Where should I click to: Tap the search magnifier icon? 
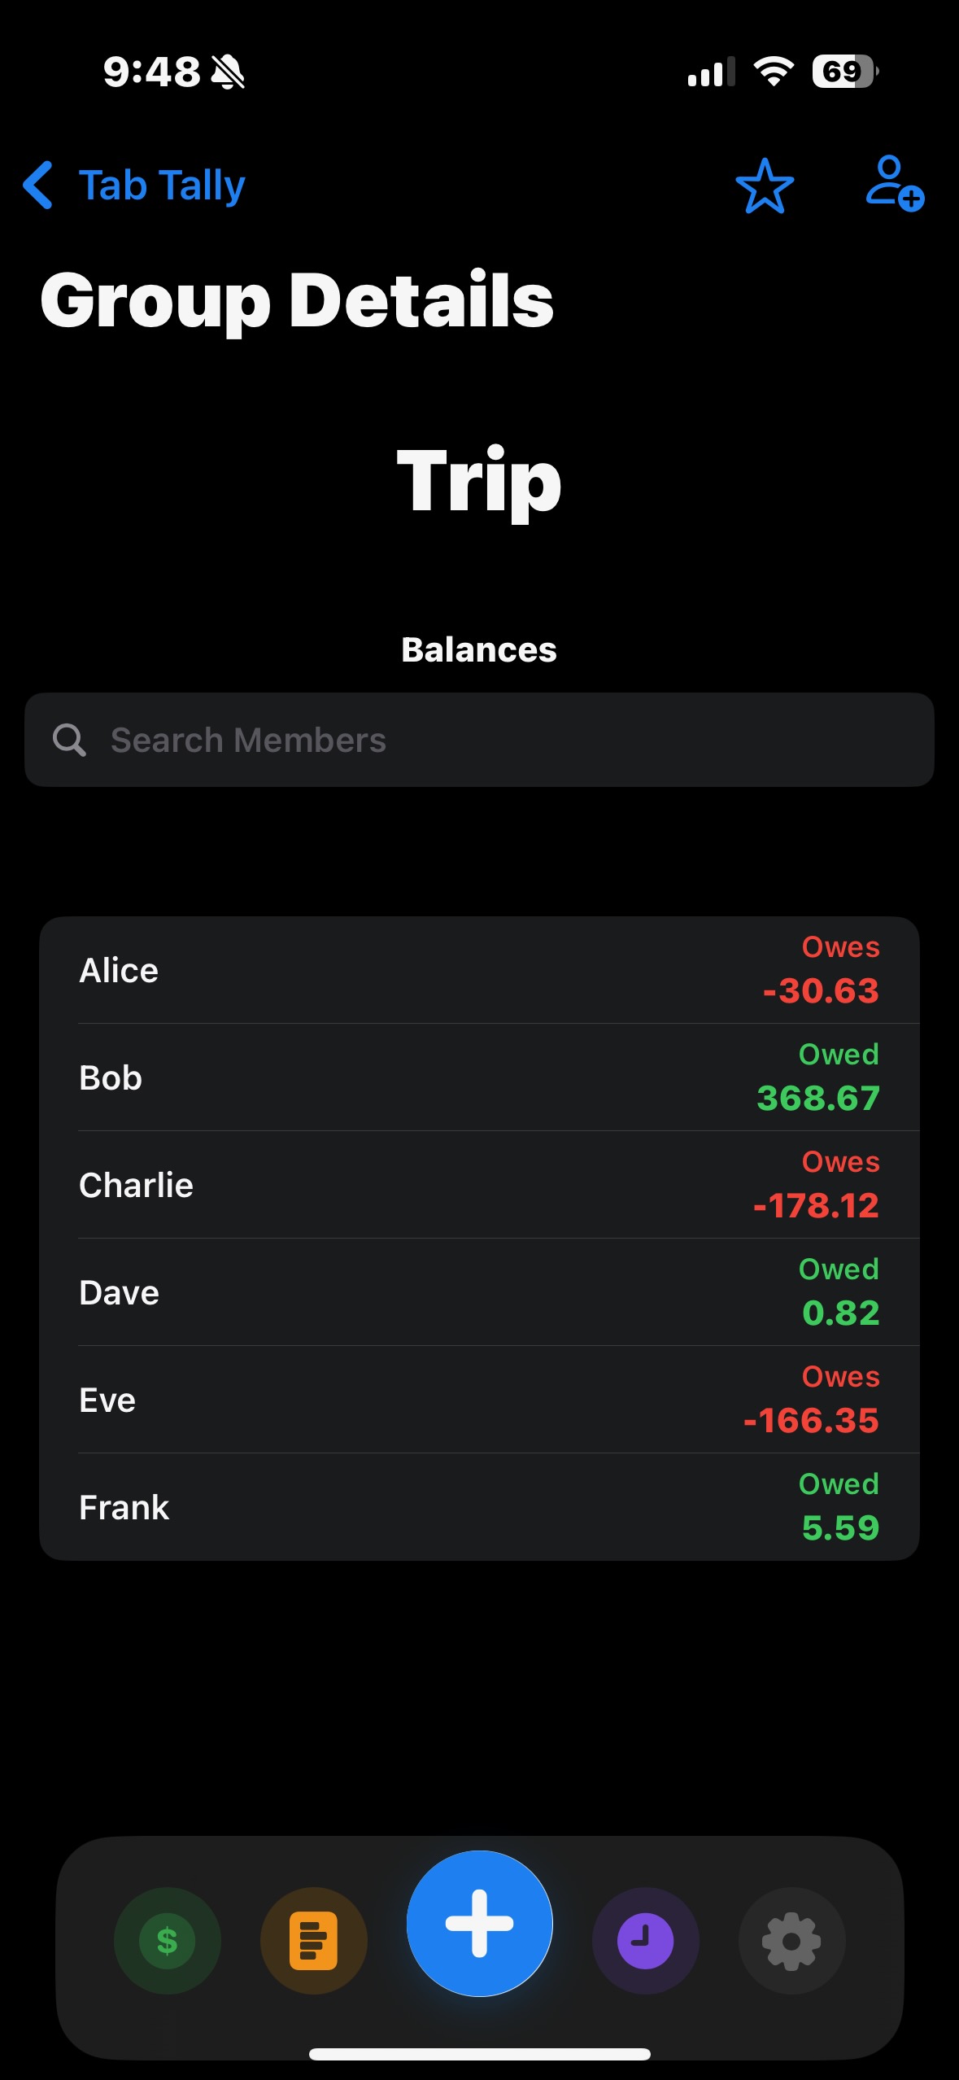[x=69, y=741]
